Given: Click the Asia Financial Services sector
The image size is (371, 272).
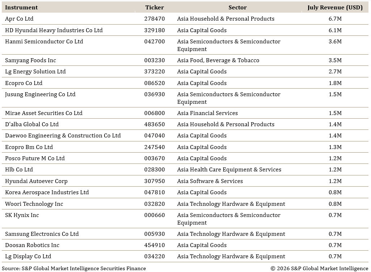Looking at the screenshot, I should [x=208, y=113].
